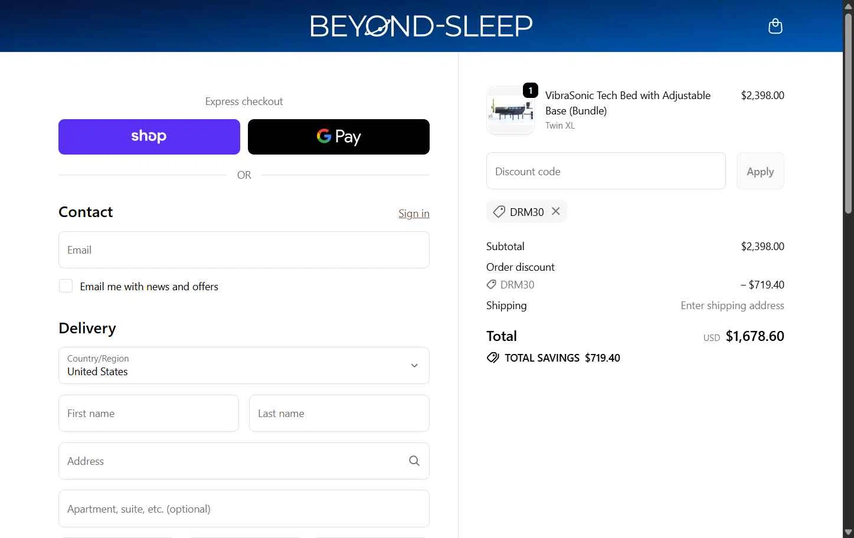
Task: Click the quantity badge on product image
Action: click(531, 90)
